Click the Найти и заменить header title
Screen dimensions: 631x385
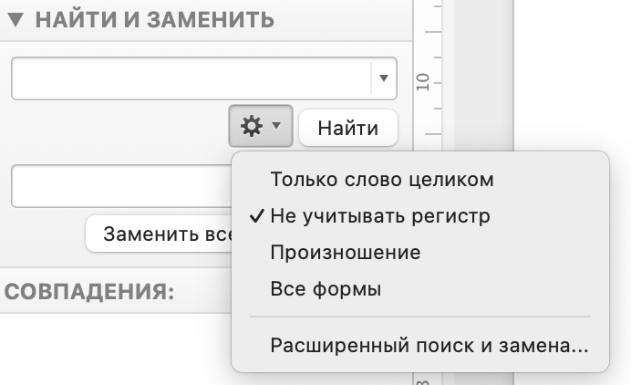[155, 19]
